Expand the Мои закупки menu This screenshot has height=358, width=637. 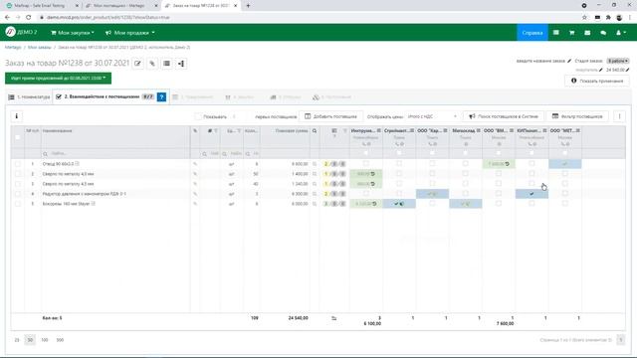tap(73, 33)
